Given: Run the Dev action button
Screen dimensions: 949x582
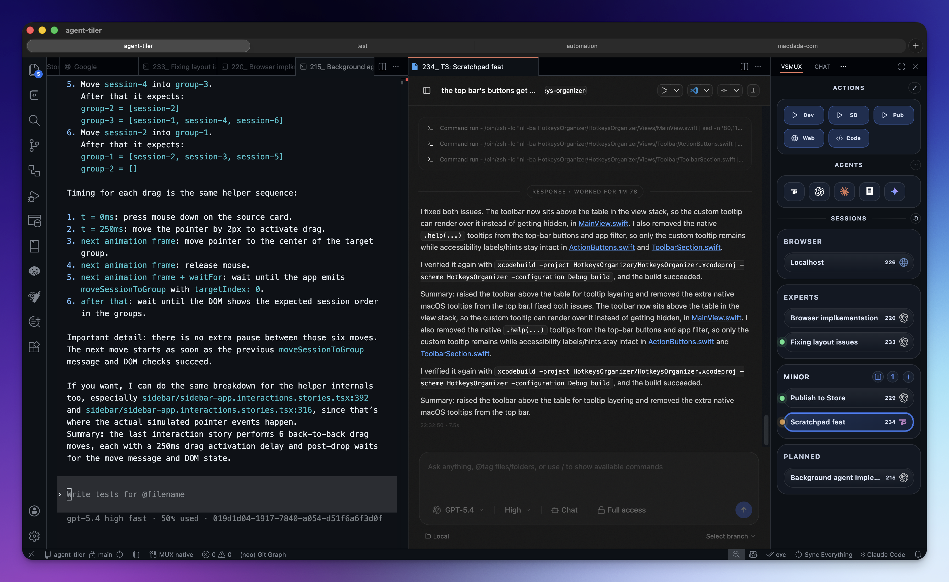Looking at the screenshot, I should tap(803, 115).
